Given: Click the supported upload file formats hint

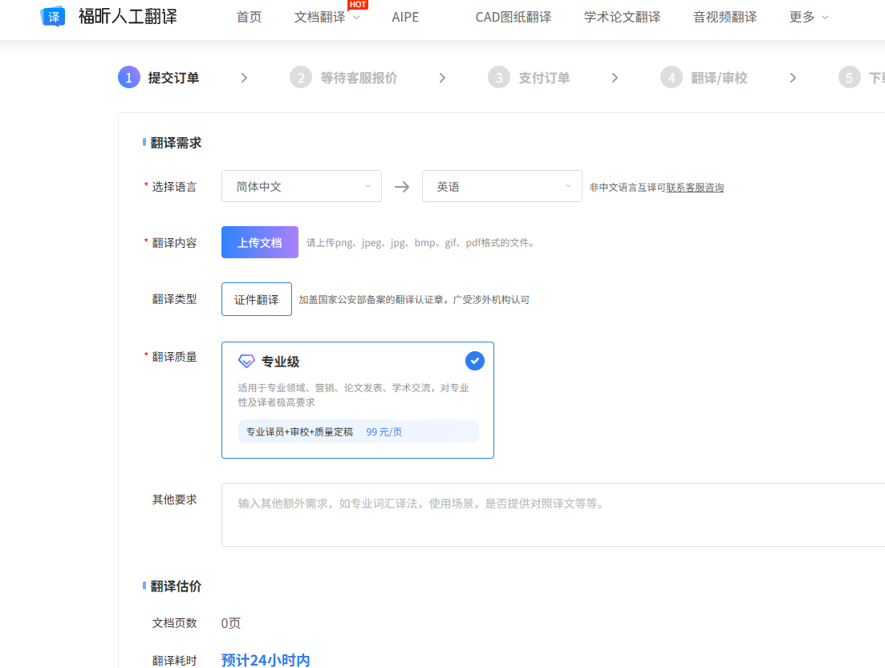Looking at the screenshot, I should tap(421, 243).
